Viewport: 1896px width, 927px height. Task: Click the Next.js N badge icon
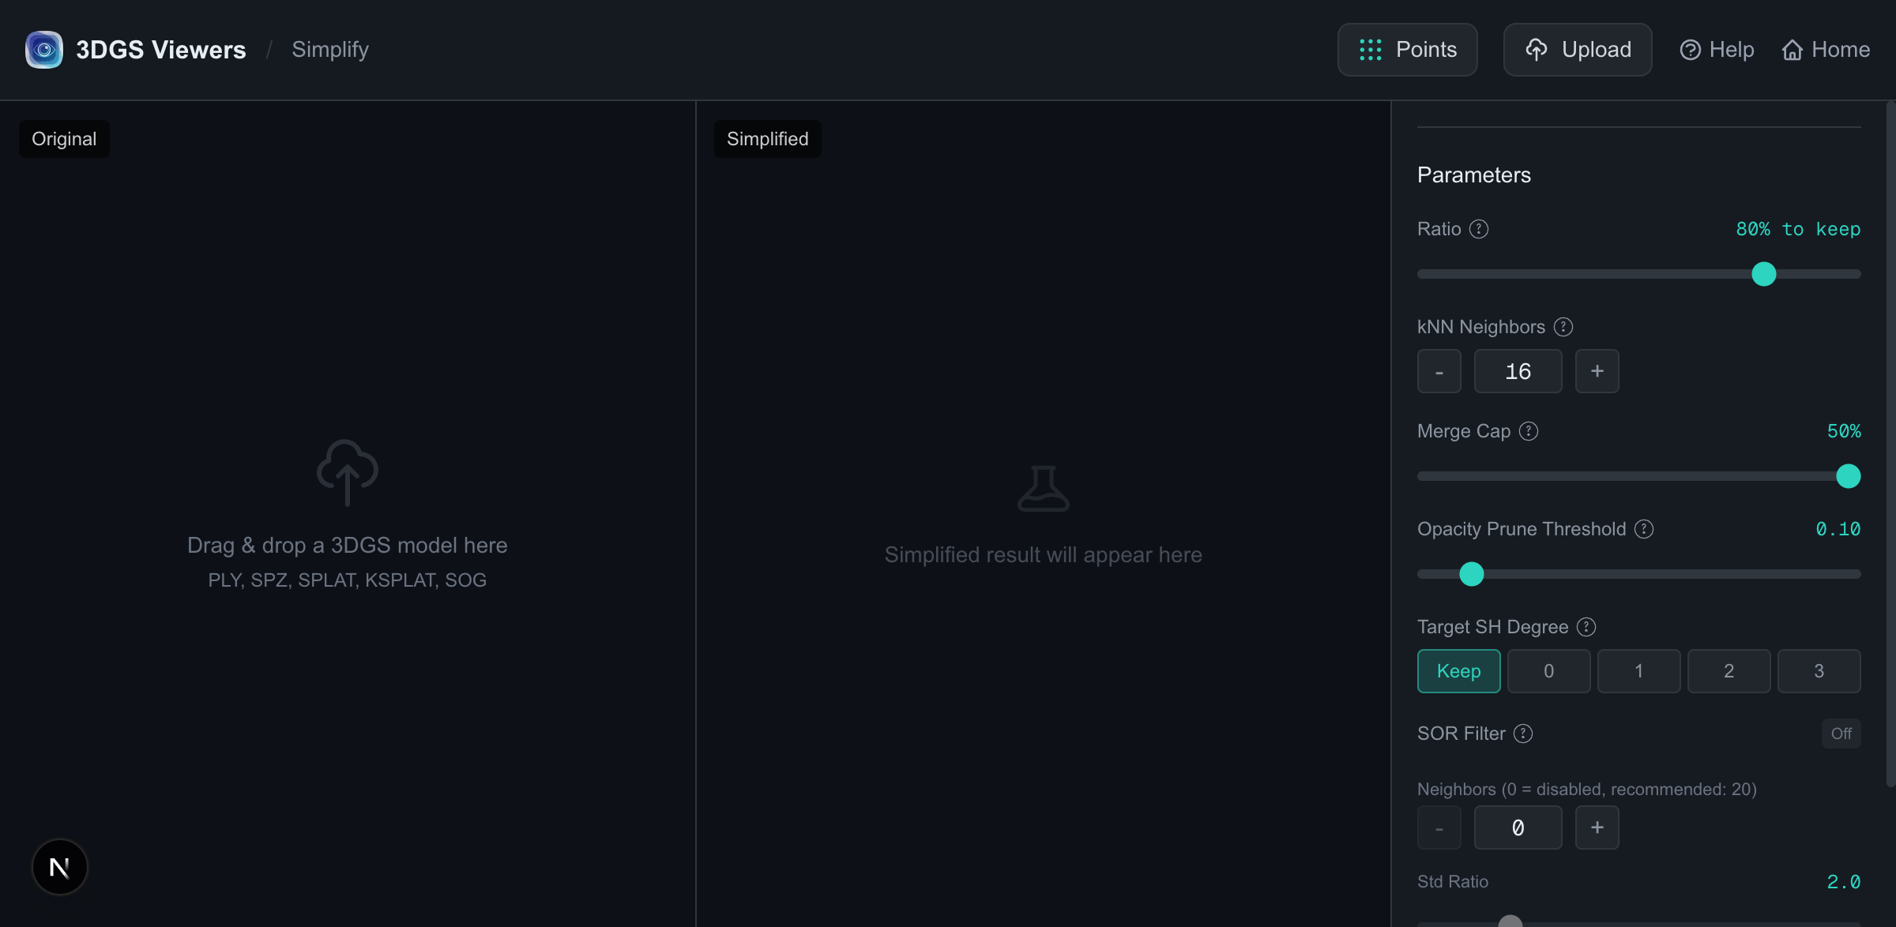tap(60, 867)
